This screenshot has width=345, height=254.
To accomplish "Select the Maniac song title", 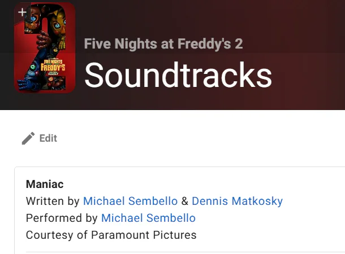I will tap(45, 184).
